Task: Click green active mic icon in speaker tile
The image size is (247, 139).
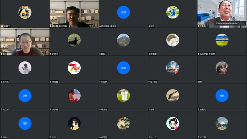Action: (198, 26)
